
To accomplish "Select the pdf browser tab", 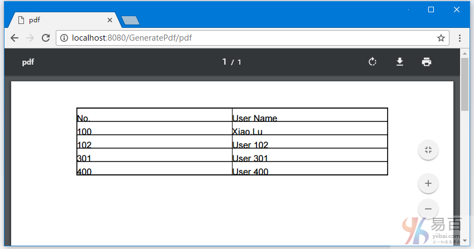I will 61,20.
